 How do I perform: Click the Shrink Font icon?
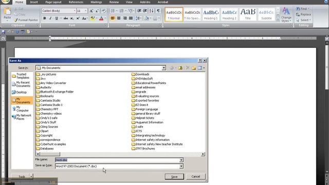click(x=97, y=11)
